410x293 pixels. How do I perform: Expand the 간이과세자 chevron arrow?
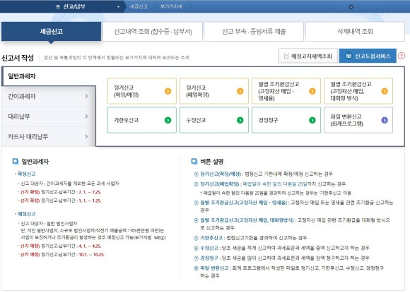click(86, 96)
